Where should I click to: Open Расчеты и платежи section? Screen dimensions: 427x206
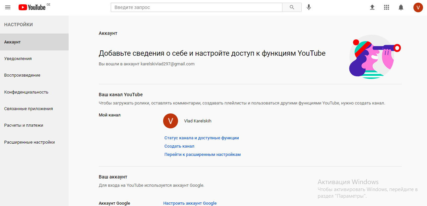pyautogui.click(x=24, y=125)
